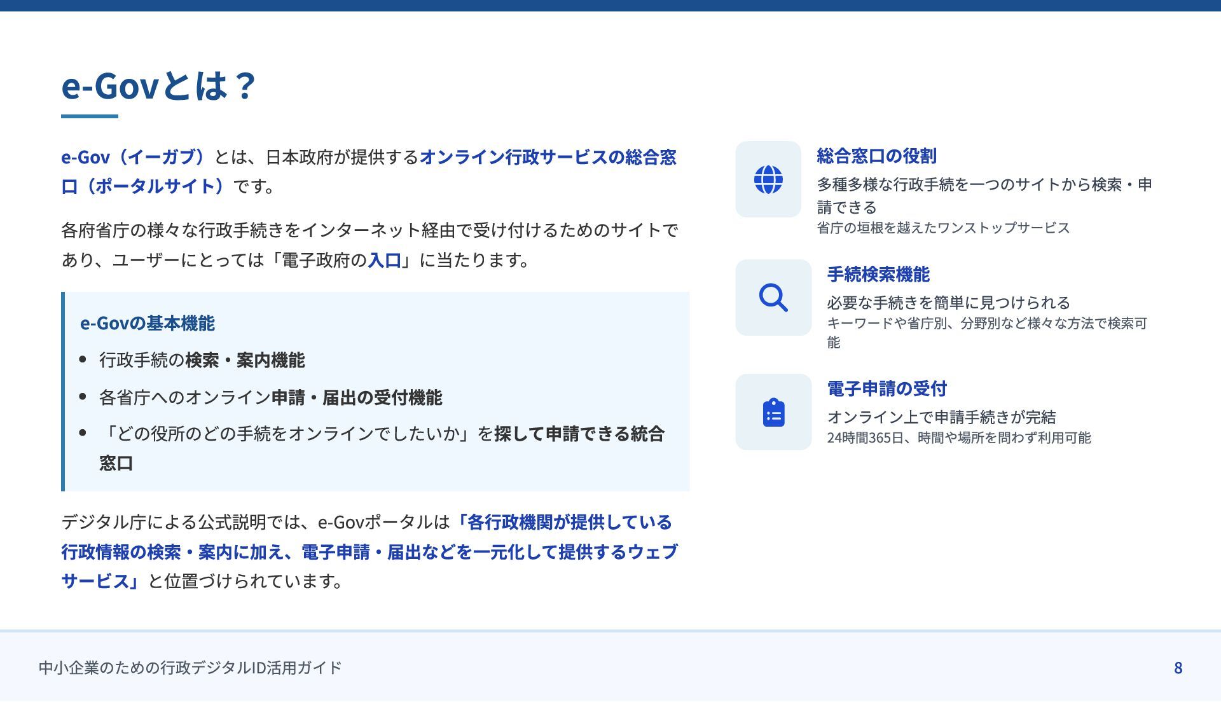Click the bullet 行政手続の検索・案内機能
The image size is (1221, 702).
[202, 360]
